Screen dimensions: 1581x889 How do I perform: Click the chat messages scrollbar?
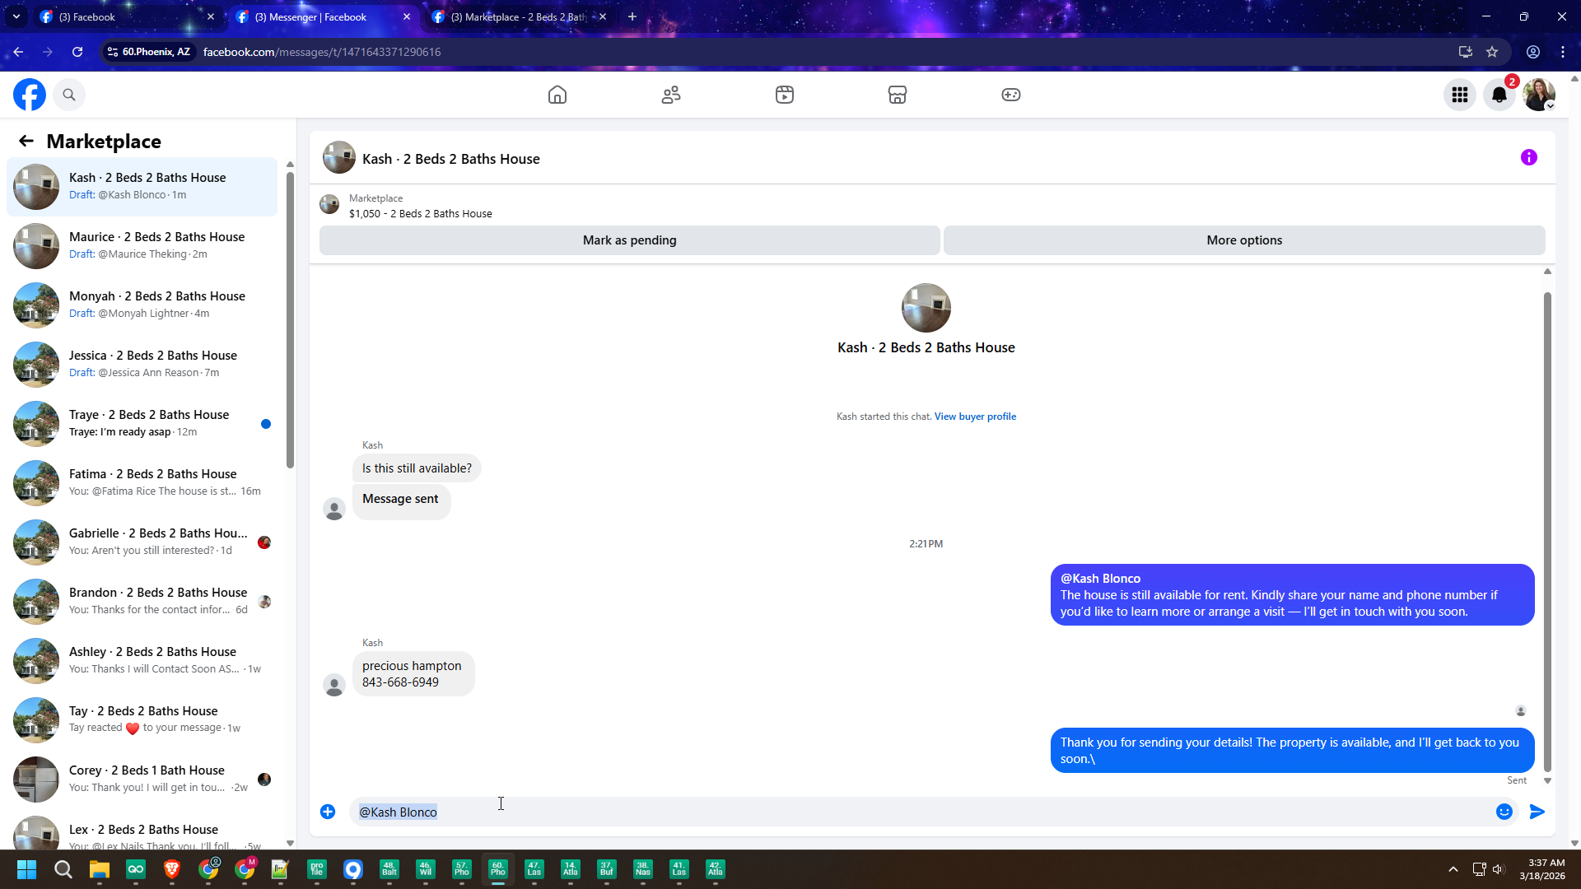point(1547,531)
